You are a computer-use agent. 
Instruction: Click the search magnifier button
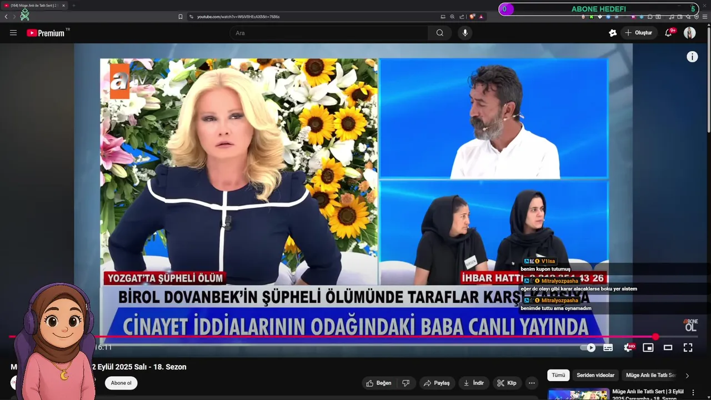coord(439,33)
